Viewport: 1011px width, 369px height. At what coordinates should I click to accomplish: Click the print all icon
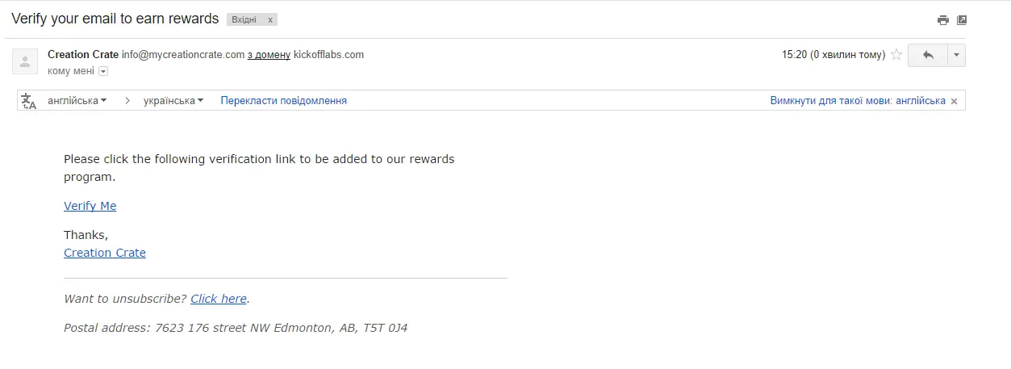point(942,20)
